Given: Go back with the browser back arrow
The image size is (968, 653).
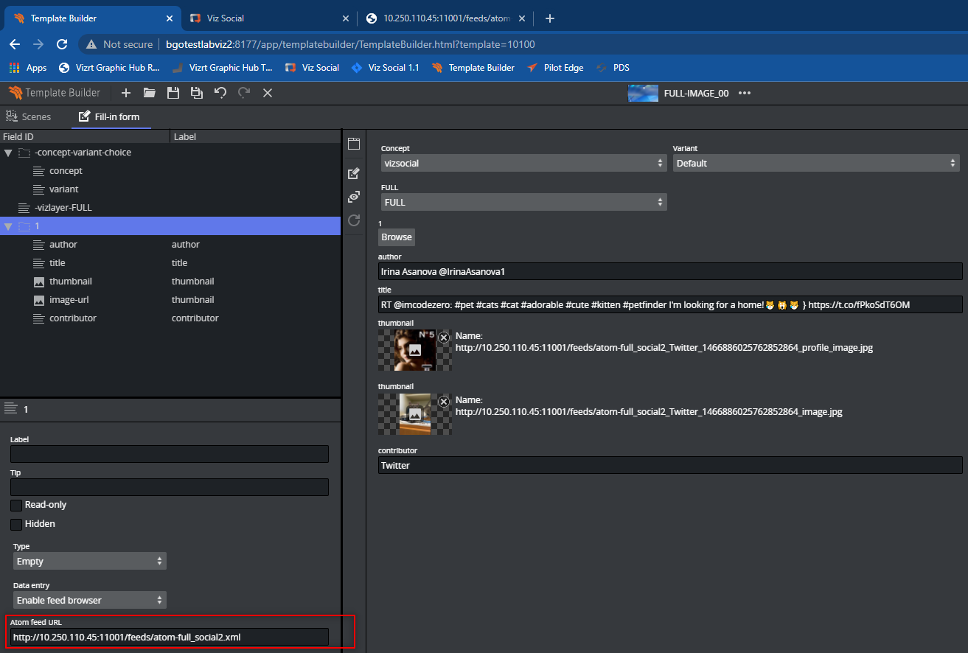Looking at the screenshot, I should pyautogui.click(x=15, y=44).
